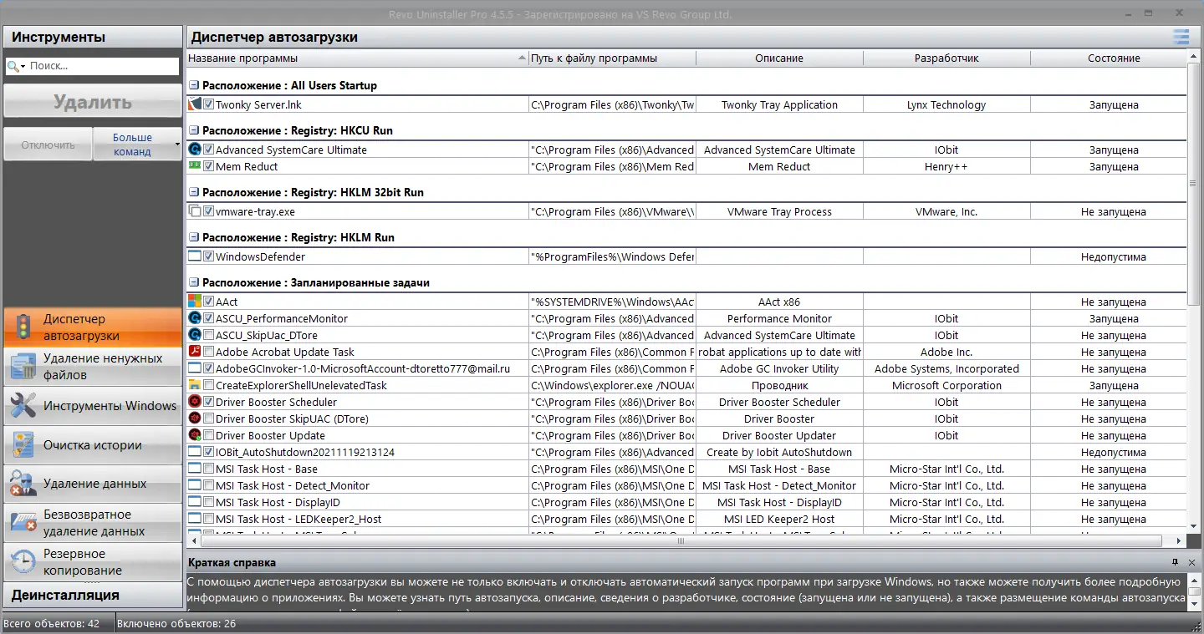Uncheck the Mem Reduct startup checkbox
Image resolution: width=1204 pixels, height=634 pixels.
tap(209, 166)
